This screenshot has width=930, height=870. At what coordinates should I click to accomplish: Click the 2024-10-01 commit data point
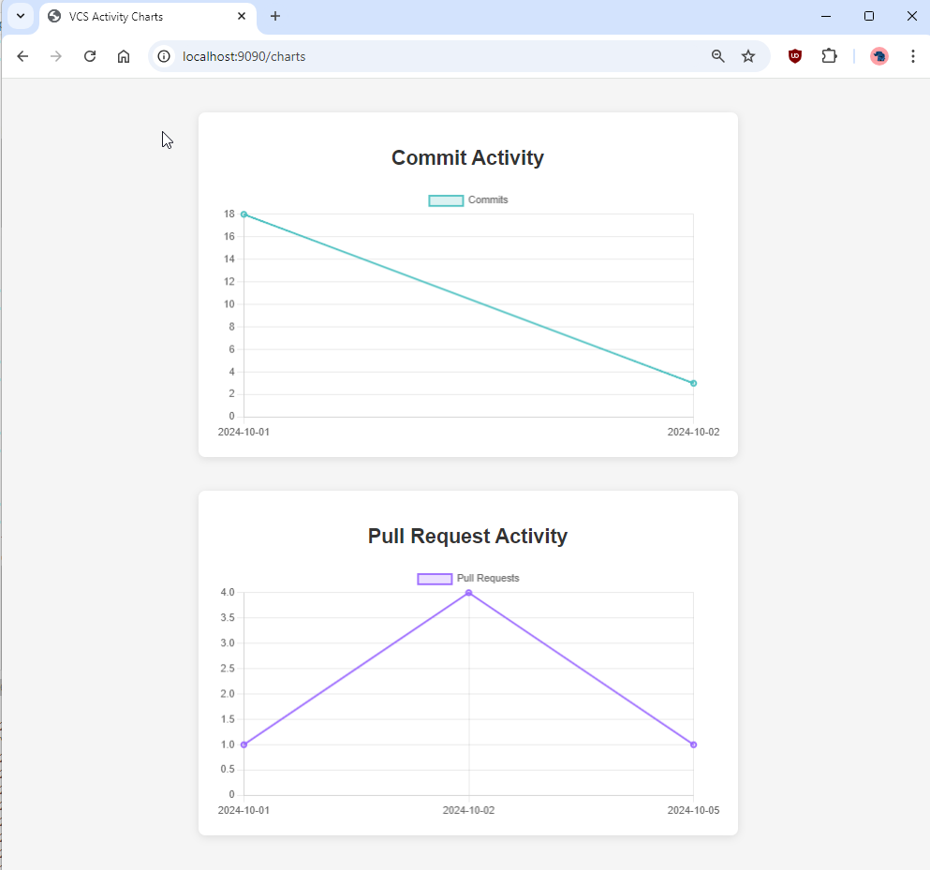tap(244, 214)
